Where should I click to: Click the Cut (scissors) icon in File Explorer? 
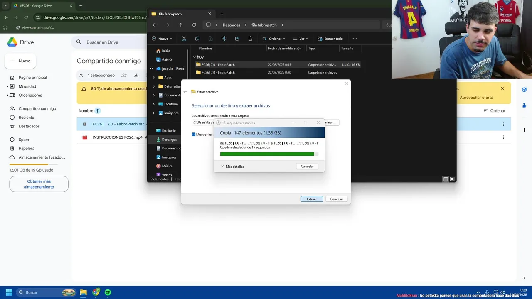184,39
